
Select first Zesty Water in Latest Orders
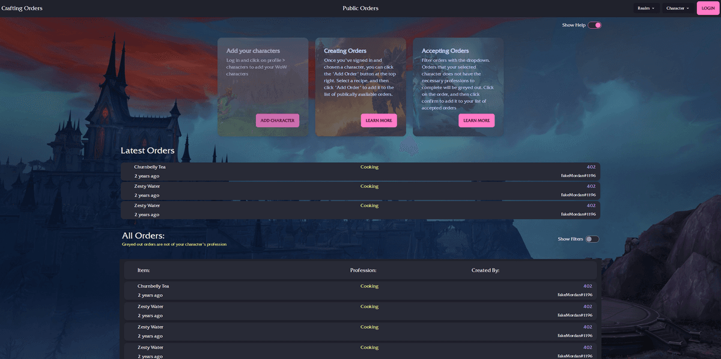(148, 186)
